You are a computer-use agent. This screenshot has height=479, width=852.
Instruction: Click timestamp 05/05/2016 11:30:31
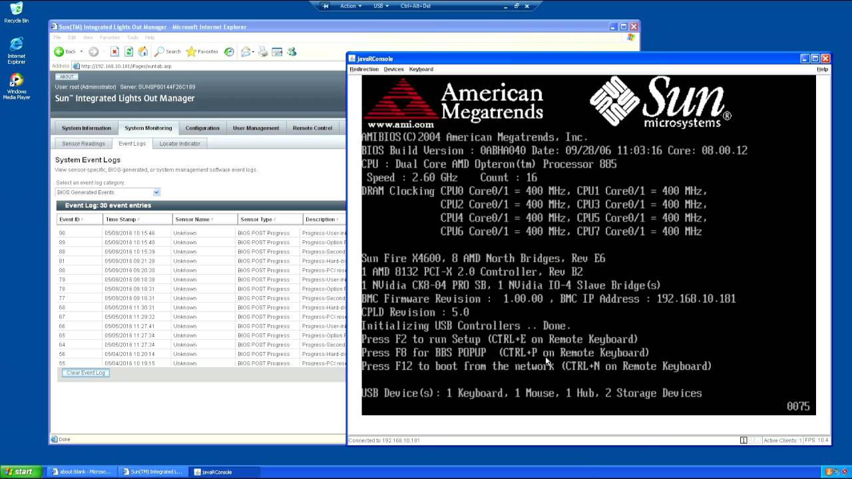click(129, 307)
